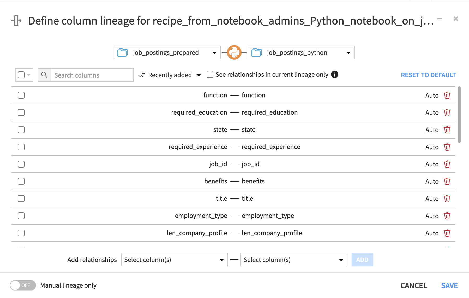Click the search magnifier icon

(x=44, y=75)
